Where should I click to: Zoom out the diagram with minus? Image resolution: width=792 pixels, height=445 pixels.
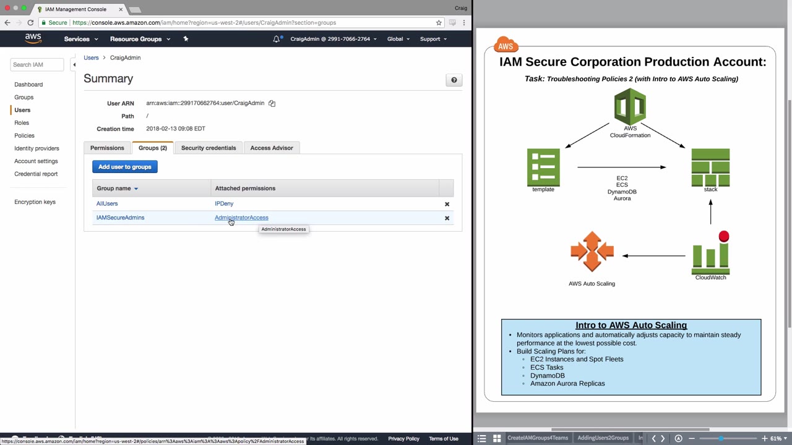point(692,439)
